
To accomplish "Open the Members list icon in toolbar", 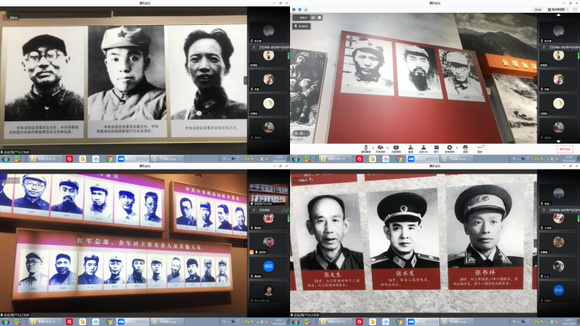I will coord(426,148).
